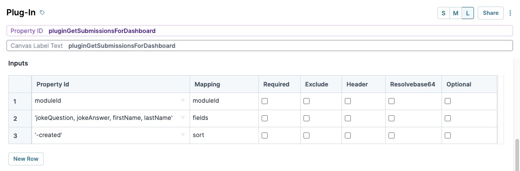Viewport: 520px width, 171px height.
Task: Check Optional for the fields row
Action: 448,118
